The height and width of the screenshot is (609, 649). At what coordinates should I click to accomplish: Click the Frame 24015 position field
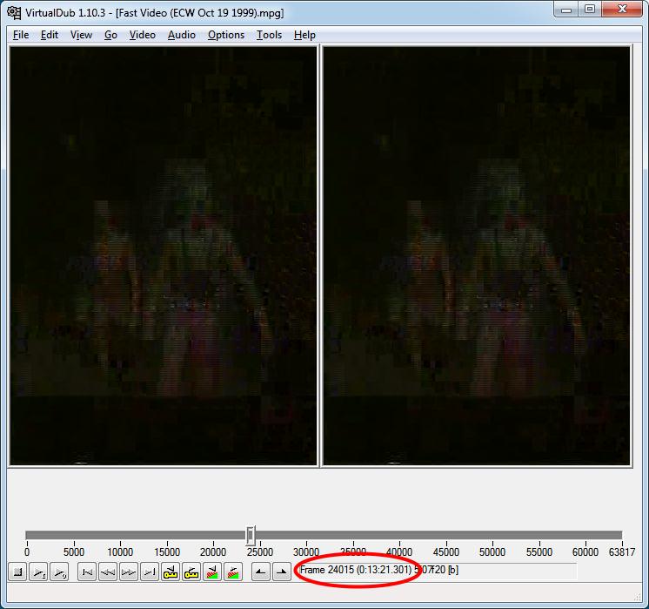point(438,571)
